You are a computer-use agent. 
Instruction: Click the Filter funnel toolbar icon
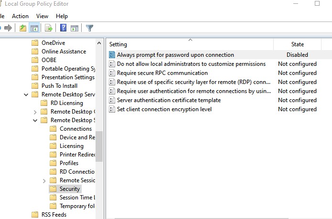(x=89, y=28)
